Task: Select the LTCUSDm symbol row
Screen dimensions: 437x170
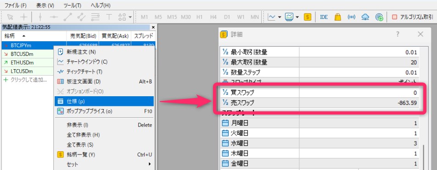Action: coord(28,71)
